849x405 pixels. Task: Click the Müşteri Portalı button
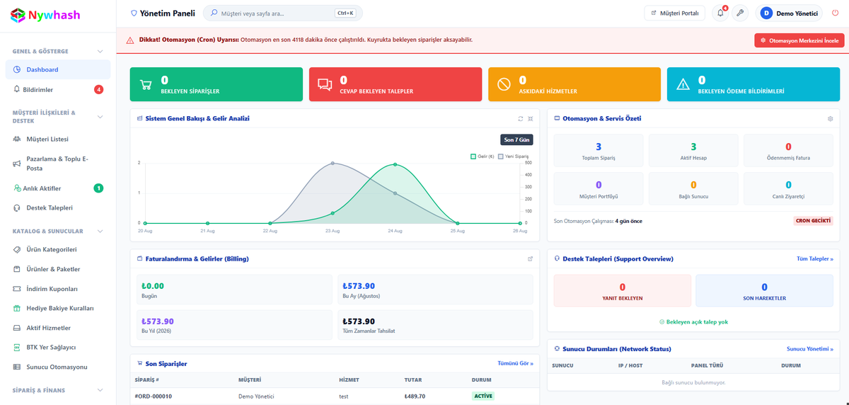674,13
